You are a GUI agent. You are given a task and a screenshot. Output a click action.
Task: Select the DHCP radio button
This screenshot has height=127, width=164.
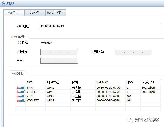43,43
